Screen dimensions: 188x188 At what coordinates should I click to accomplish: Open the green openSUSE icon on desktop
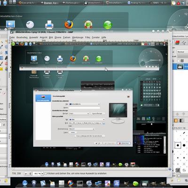(x=108, y=25)
